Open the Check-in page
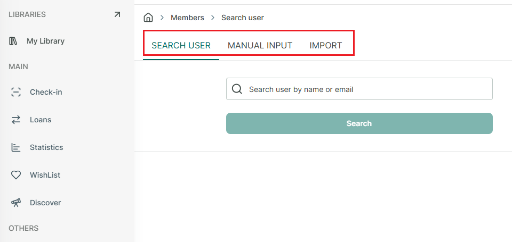The image size is (512, 242). click(x=46, y=92)
